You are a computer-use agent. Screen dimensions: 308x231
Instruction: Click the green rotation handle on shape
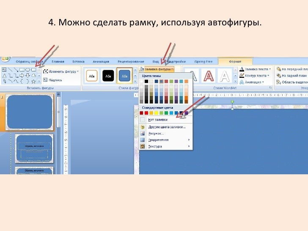coord(232,102)
